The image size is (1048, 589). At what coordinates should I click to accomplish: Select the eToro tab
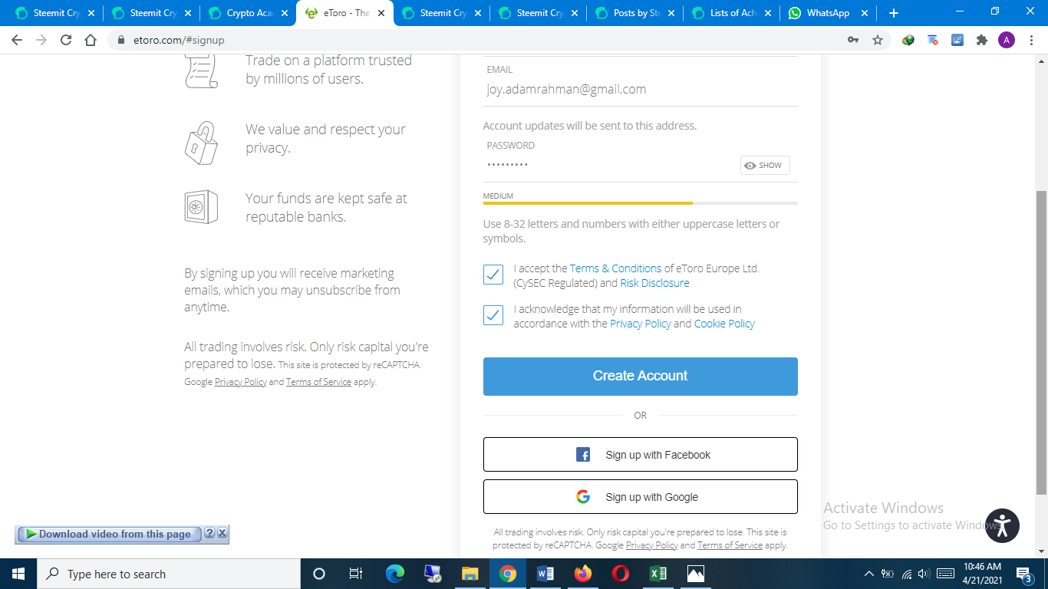pos(344,13)
